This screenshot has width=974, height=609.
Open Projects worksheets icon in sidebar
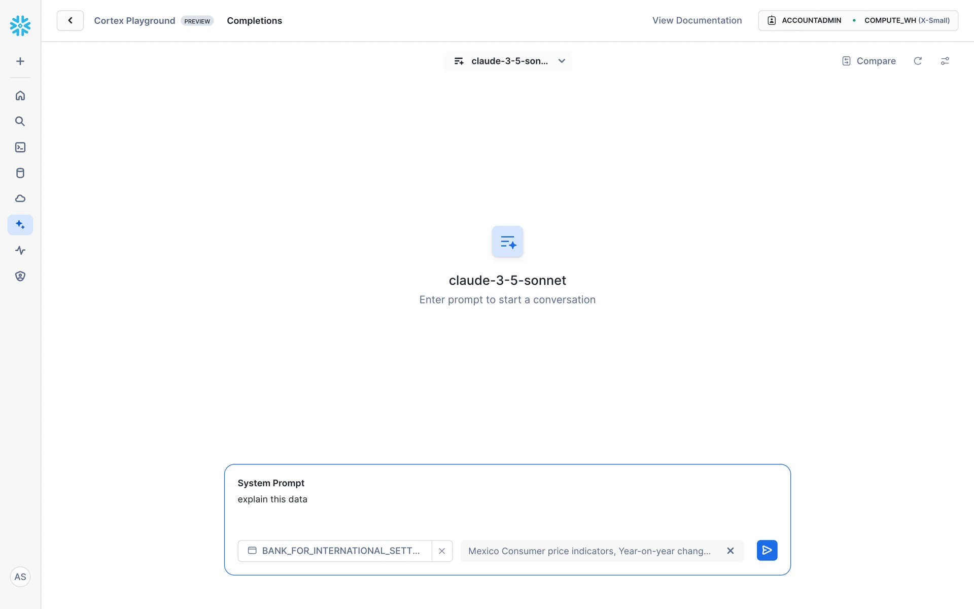[x=20, y=147]
